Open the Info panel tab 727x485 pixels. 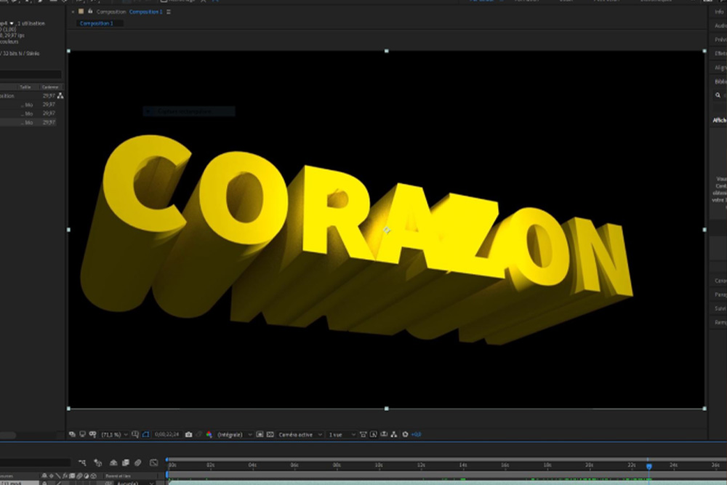point(719,12)
